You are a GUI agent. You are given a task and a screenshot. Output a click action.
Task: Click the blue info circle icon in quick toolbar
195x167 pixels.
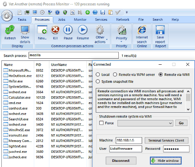pos(57,13)
